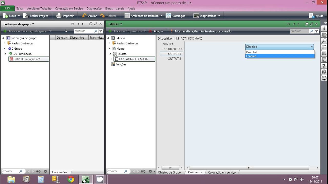The width and height of the screenshot is (328, 184).
Task: Click Parâmetros por omissão button
Action: coord(216,31)
